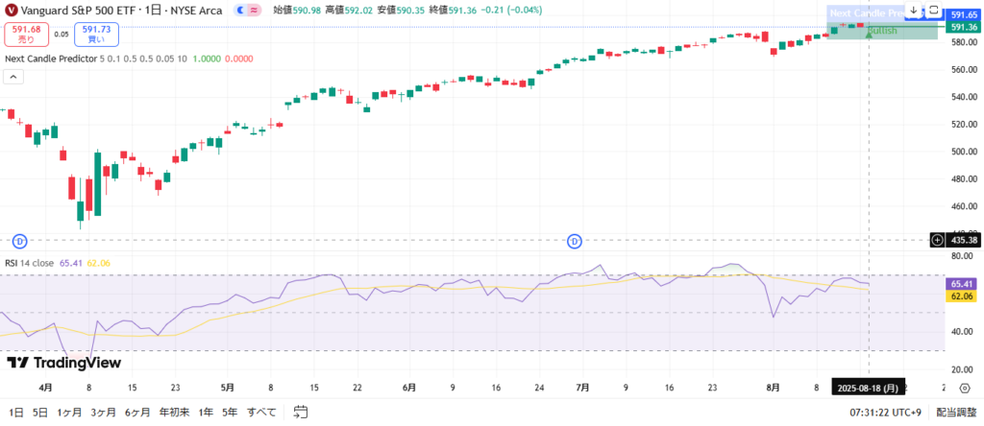Click the 高値592.02 high value
Screen dimensions: 984x426
pyautogui.click(x=349, y=10)
